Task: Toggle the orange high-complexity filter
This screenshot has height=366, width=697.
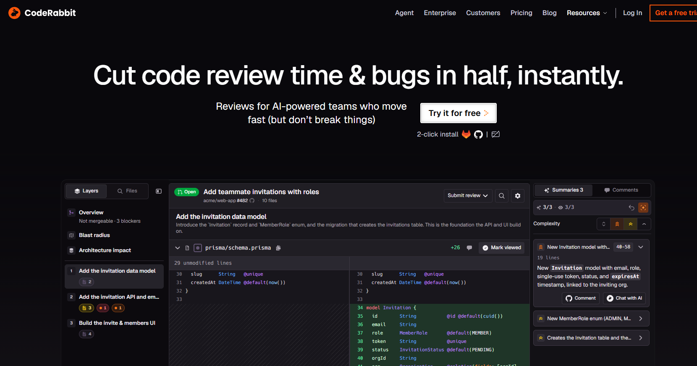Action: coord(617,224)
